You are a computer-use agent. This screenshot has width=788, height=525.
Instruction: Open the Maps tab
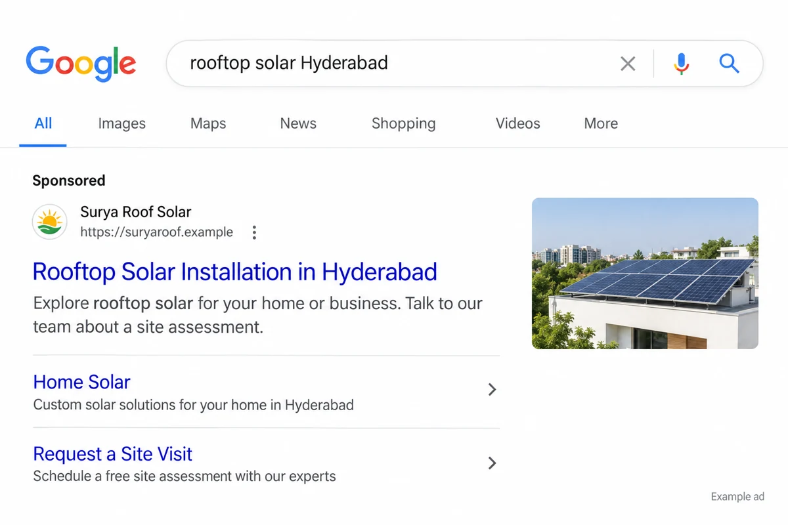click(208, 123)
